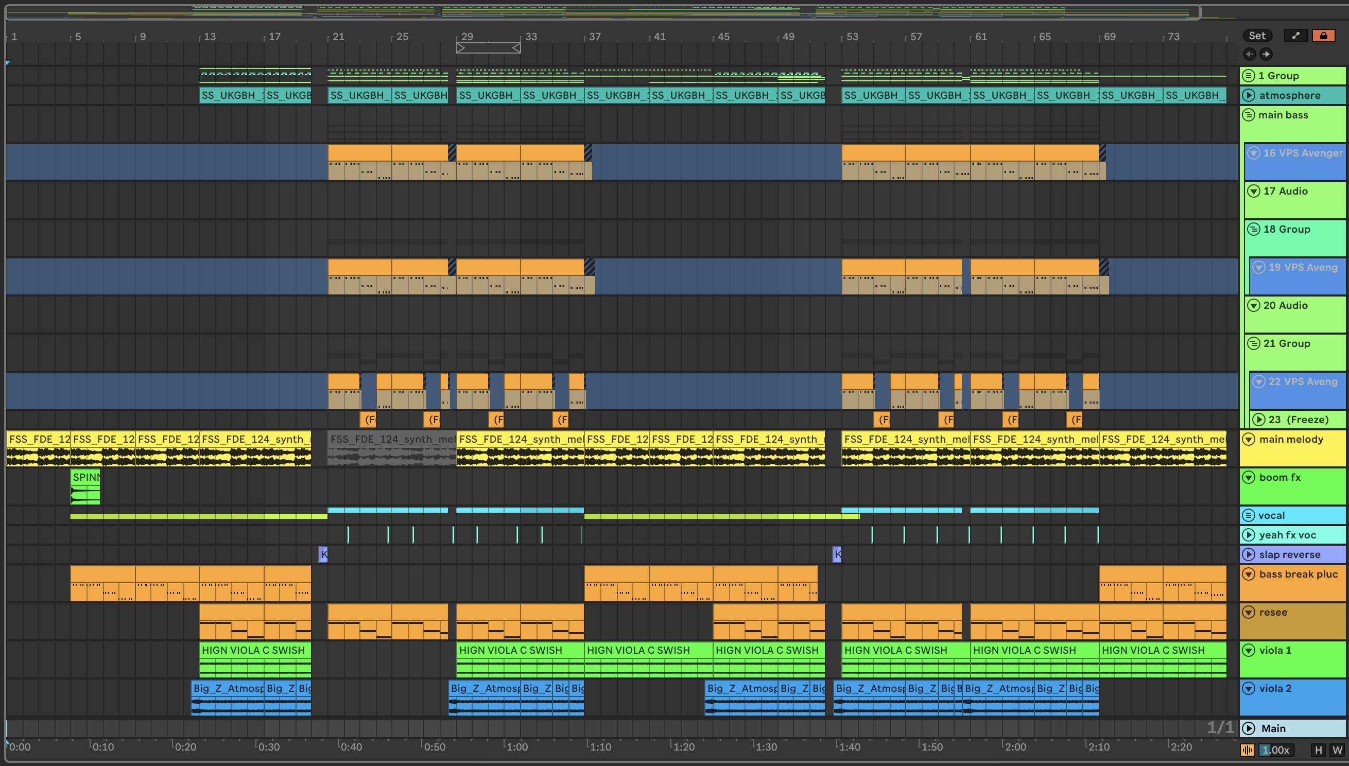Select the SPINN clip on boom fx
1349x766 pixels.
coord(85,486)
